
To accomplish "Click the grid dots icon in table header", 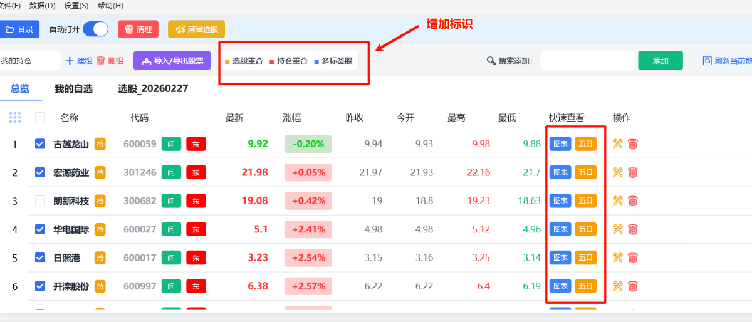I will (x=15, y=118).
